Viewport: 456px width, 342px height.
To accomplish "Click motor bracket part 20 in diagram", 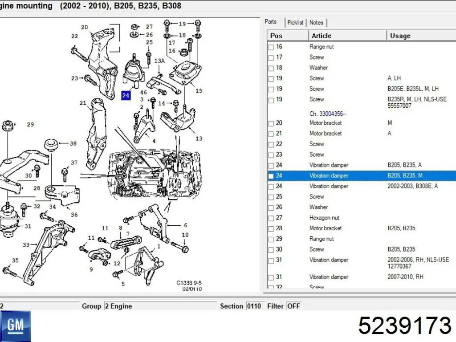I will pyautogui.click(x=102, y=64).
